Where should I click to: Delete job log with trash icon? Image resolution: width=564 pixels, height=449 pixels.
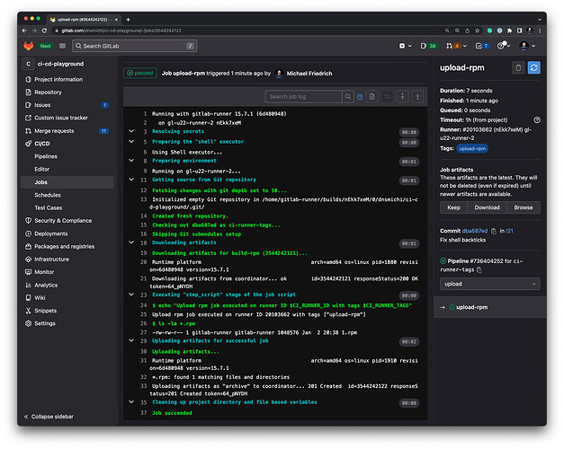click(518, 67)
